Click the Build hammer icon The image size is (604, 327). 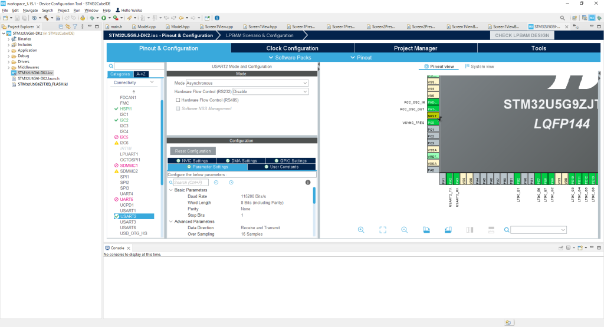click(46, 18)
